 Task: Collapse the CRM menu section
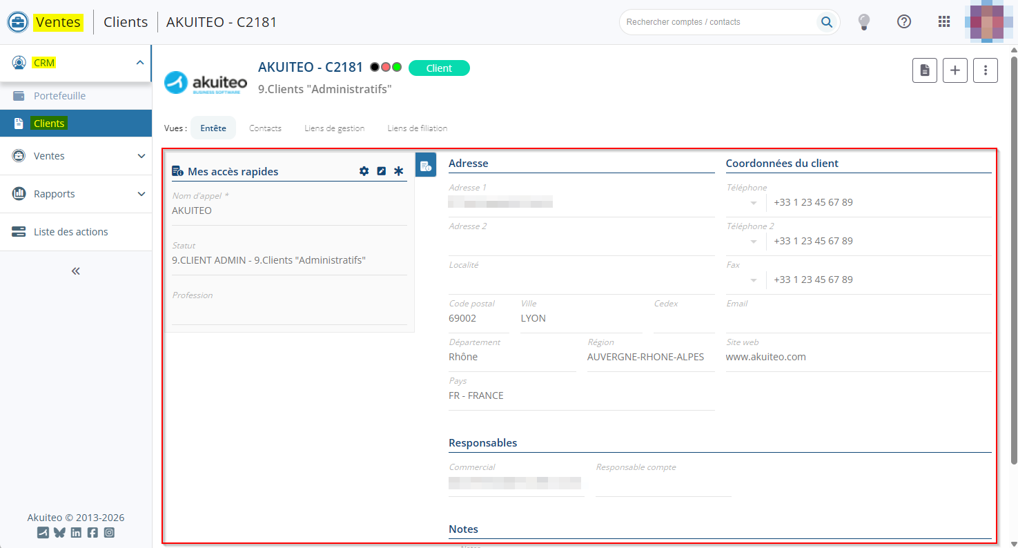click(x=139, y=63)
